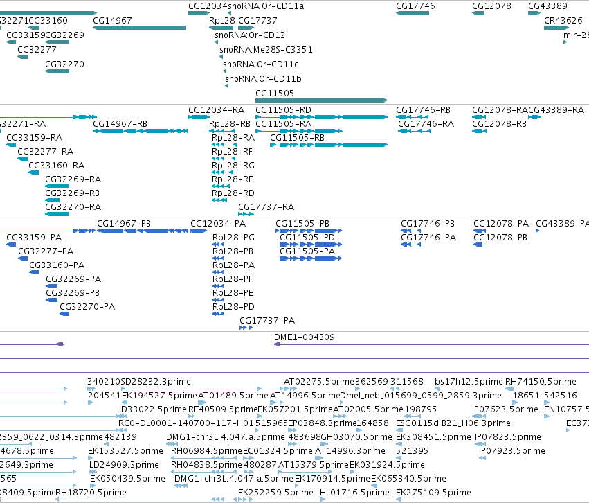Click the snoRNA:Or-CD11c label
This screenshot has width=589, height=503.
(x=261, y=64)
